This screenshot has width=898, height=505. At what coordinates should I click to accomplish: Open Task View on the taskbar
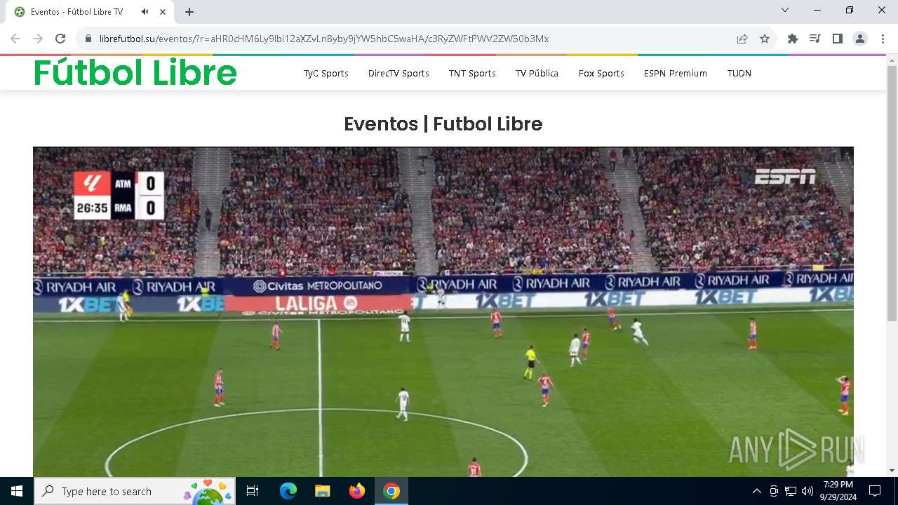(x=253, y=491)
